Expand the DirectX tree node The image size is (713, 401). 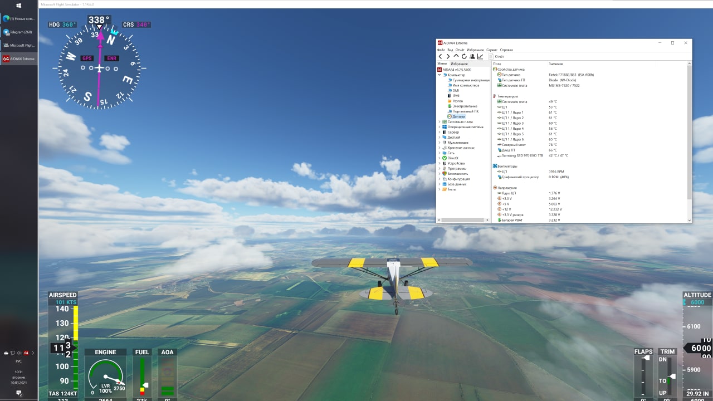tap(439, 158)
